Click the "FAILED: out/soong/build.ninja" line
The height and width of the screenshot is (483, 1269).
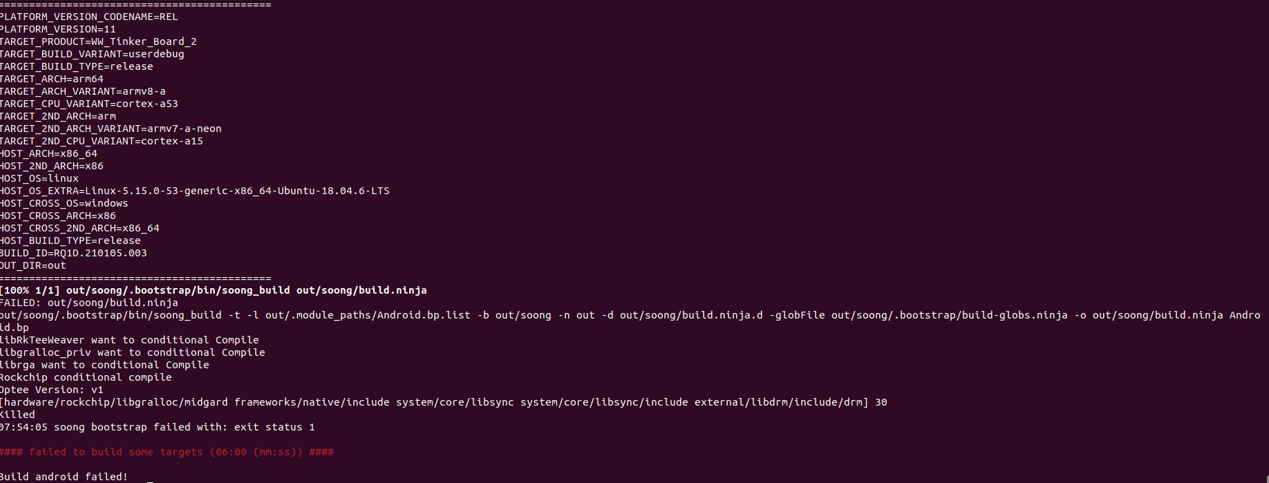click(x=88, y=303)
